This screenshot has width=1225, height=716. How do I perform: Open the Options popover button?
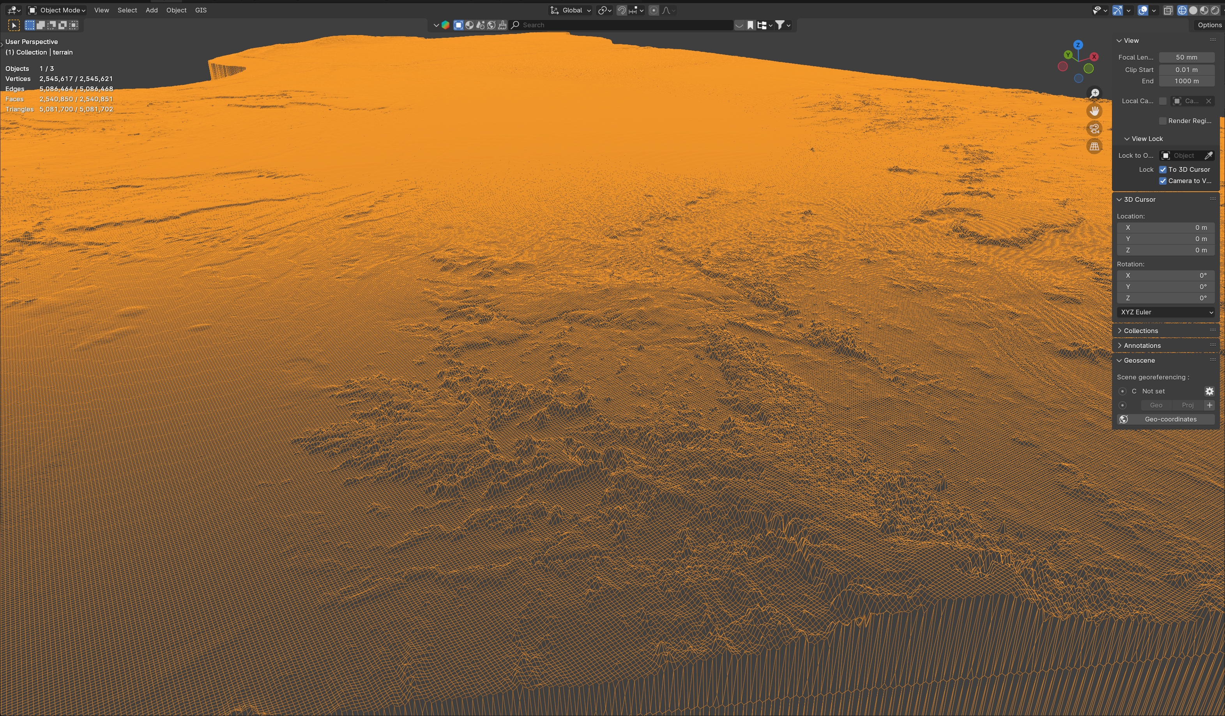pos(1209,25)
